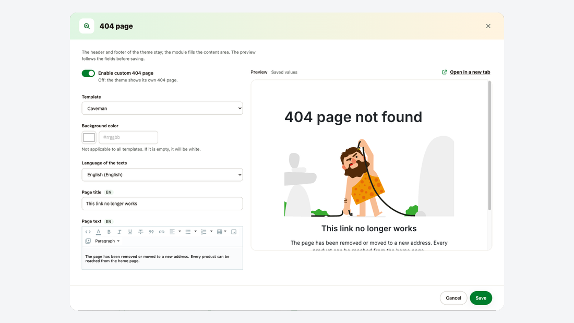This screenshot has height=323, width=574.
Task: Insert a blockquote
Action: pos(151,232)
